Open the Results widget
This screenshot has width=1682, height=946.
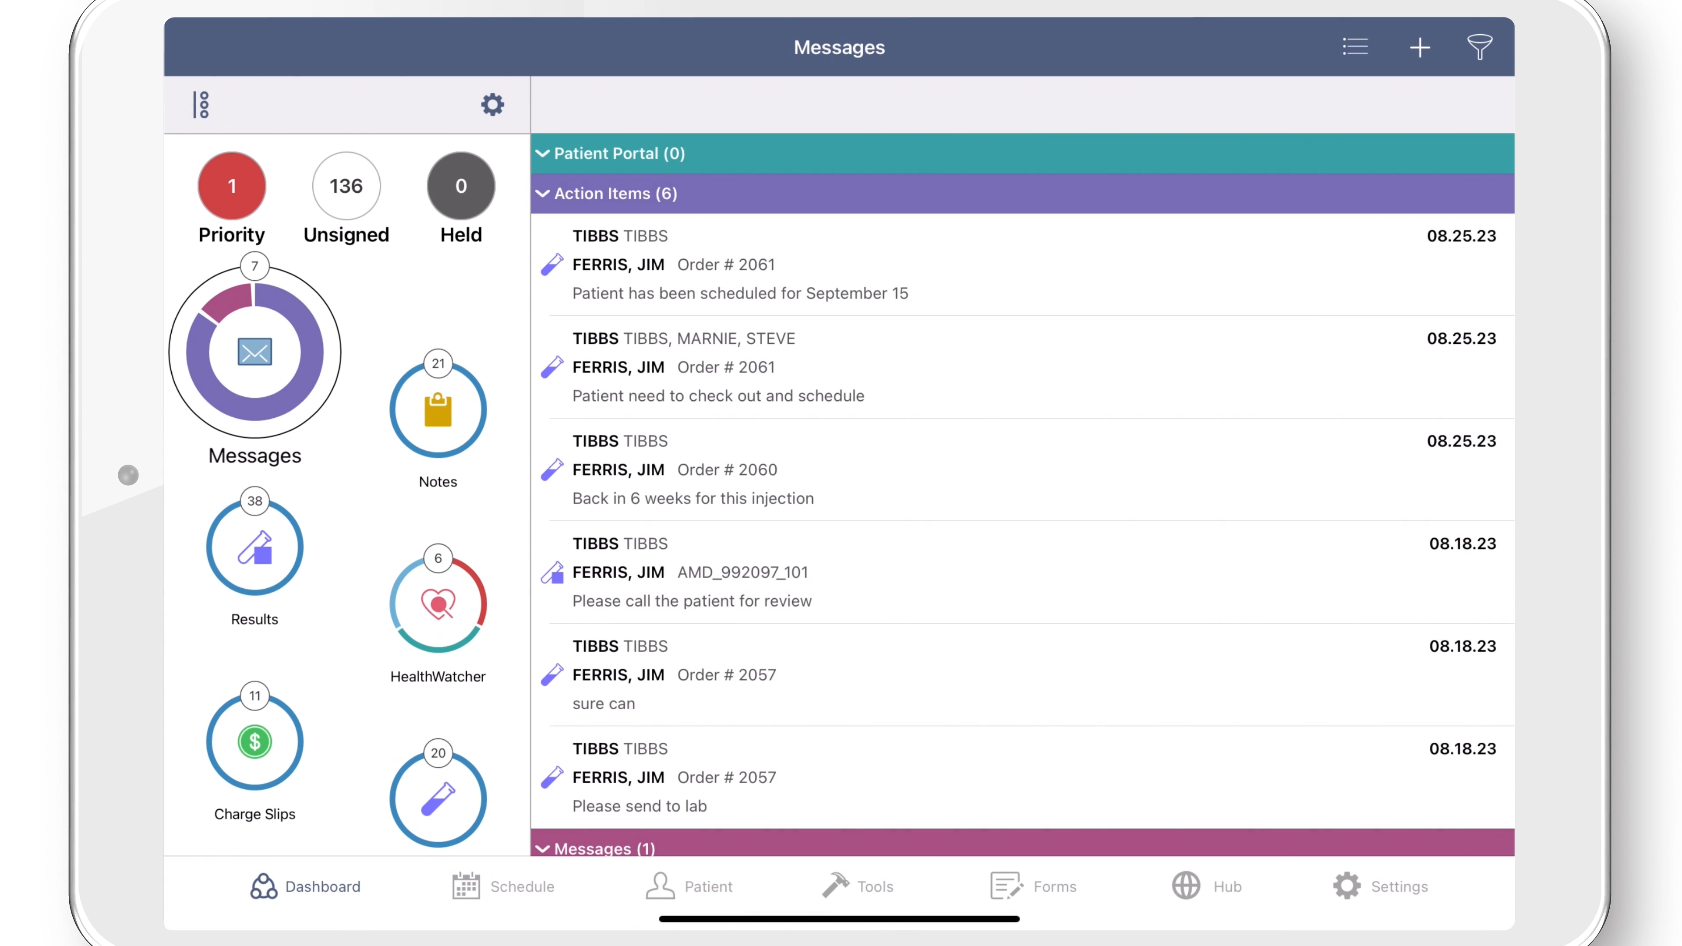[x=254, y=547]
